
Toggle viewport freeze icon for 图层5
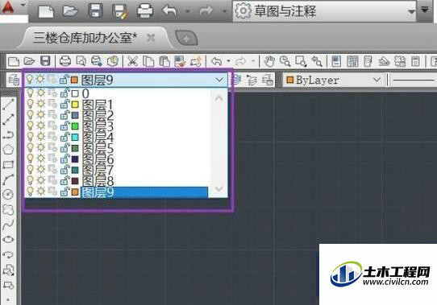pos(52,147)
